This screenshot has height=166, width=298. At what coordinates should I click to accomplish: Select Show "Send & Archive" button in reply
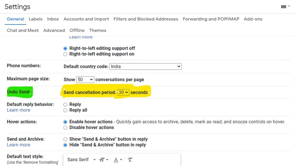tap(65, 139)
